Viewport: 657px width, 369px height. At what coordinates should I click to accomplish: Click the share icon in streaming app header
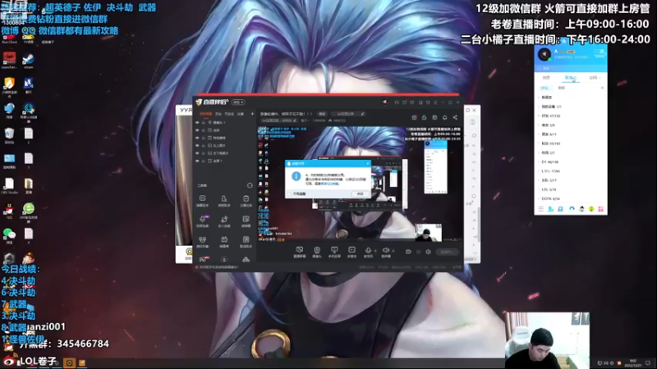(455, 117)
